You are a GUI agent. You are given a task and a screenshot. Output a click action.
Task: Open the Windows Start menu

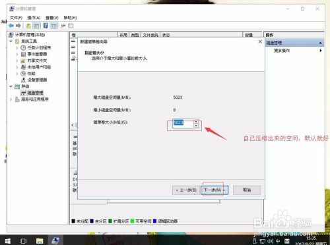pos(8,241)
